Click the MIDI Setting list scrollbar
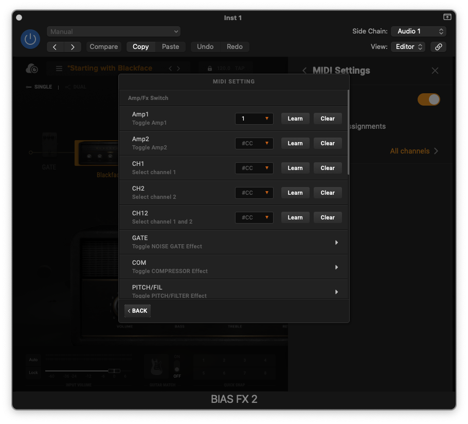Viewport: 468px width, 424px height. tap(348, 132)
